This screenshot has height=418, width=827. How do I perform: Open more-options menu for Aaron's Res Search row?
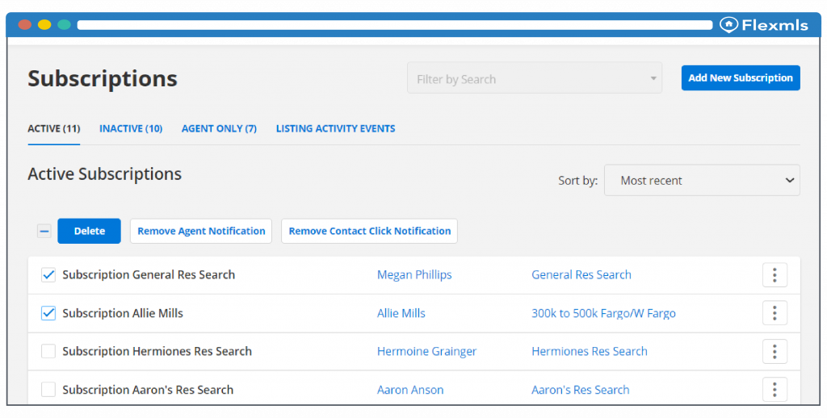pos(775,390)
